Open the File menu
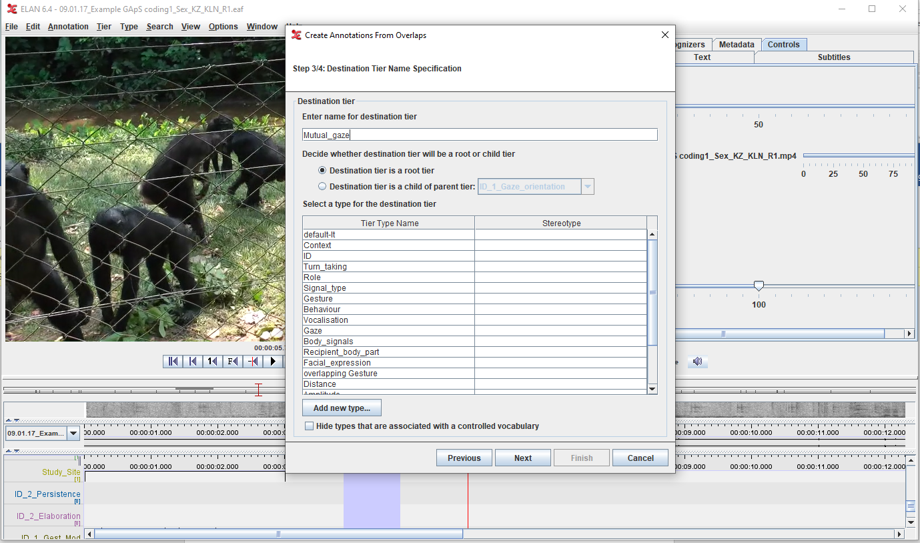920x543 pixels. click(x=11, y=27)
